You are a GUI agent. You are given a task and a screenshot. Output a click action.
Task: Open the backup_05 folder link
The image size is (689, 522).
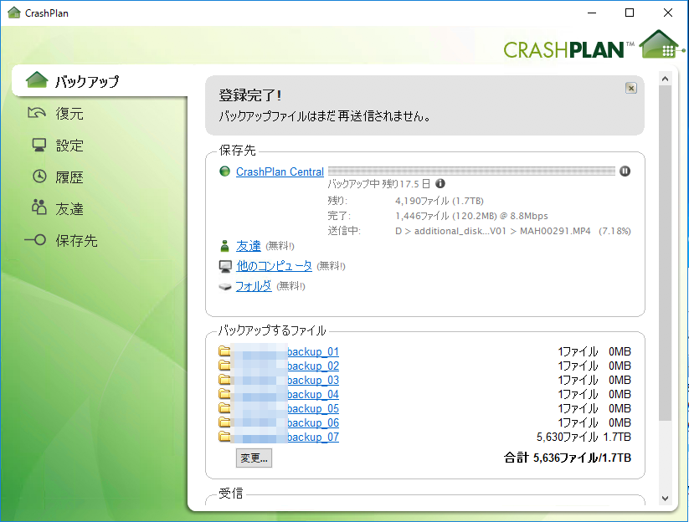[313, 409]
